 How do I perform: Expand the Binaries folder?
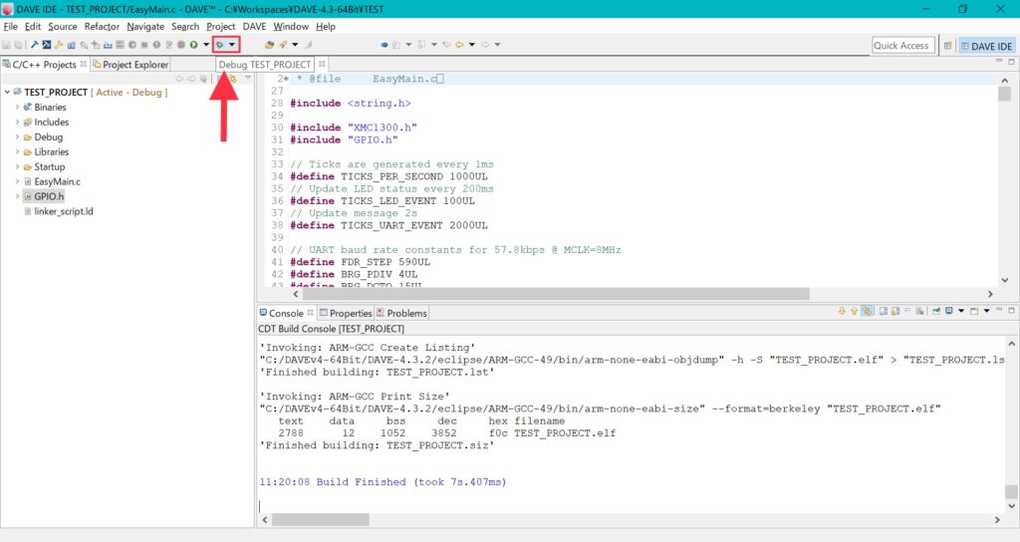[x=17, y=107]
